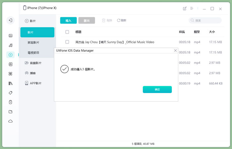Open the Contacts section in sidebar

coord(11,64)
